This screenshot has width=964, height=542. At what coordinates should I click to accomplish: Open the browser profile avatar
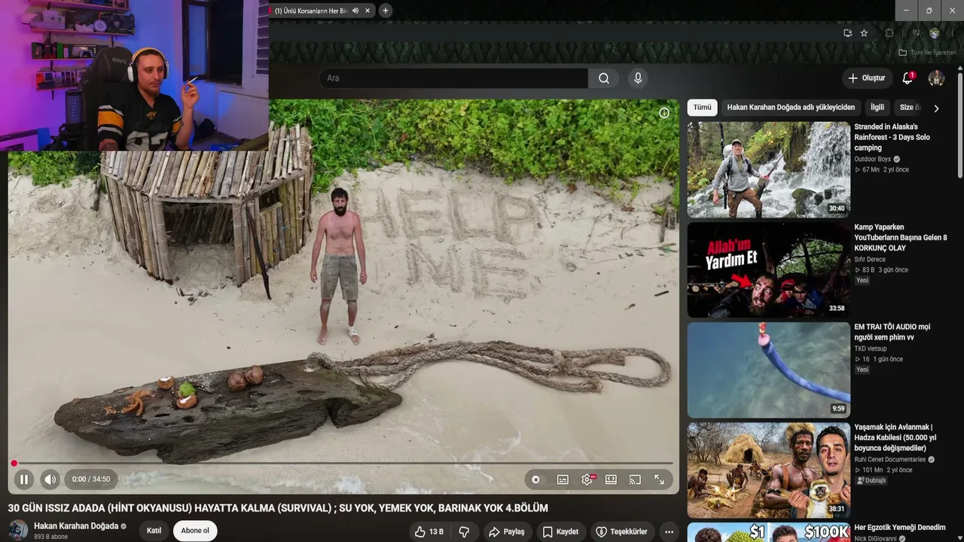click(935, 33)
